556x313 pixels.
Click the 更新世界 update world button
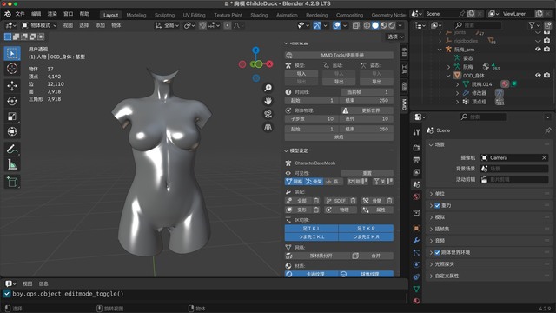pos(367,110)
